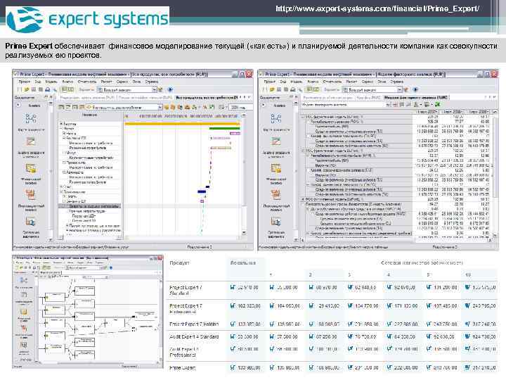Click yellow sidebar icon in the diagram window
The image size is (506, 380).
tap(24, 312)
